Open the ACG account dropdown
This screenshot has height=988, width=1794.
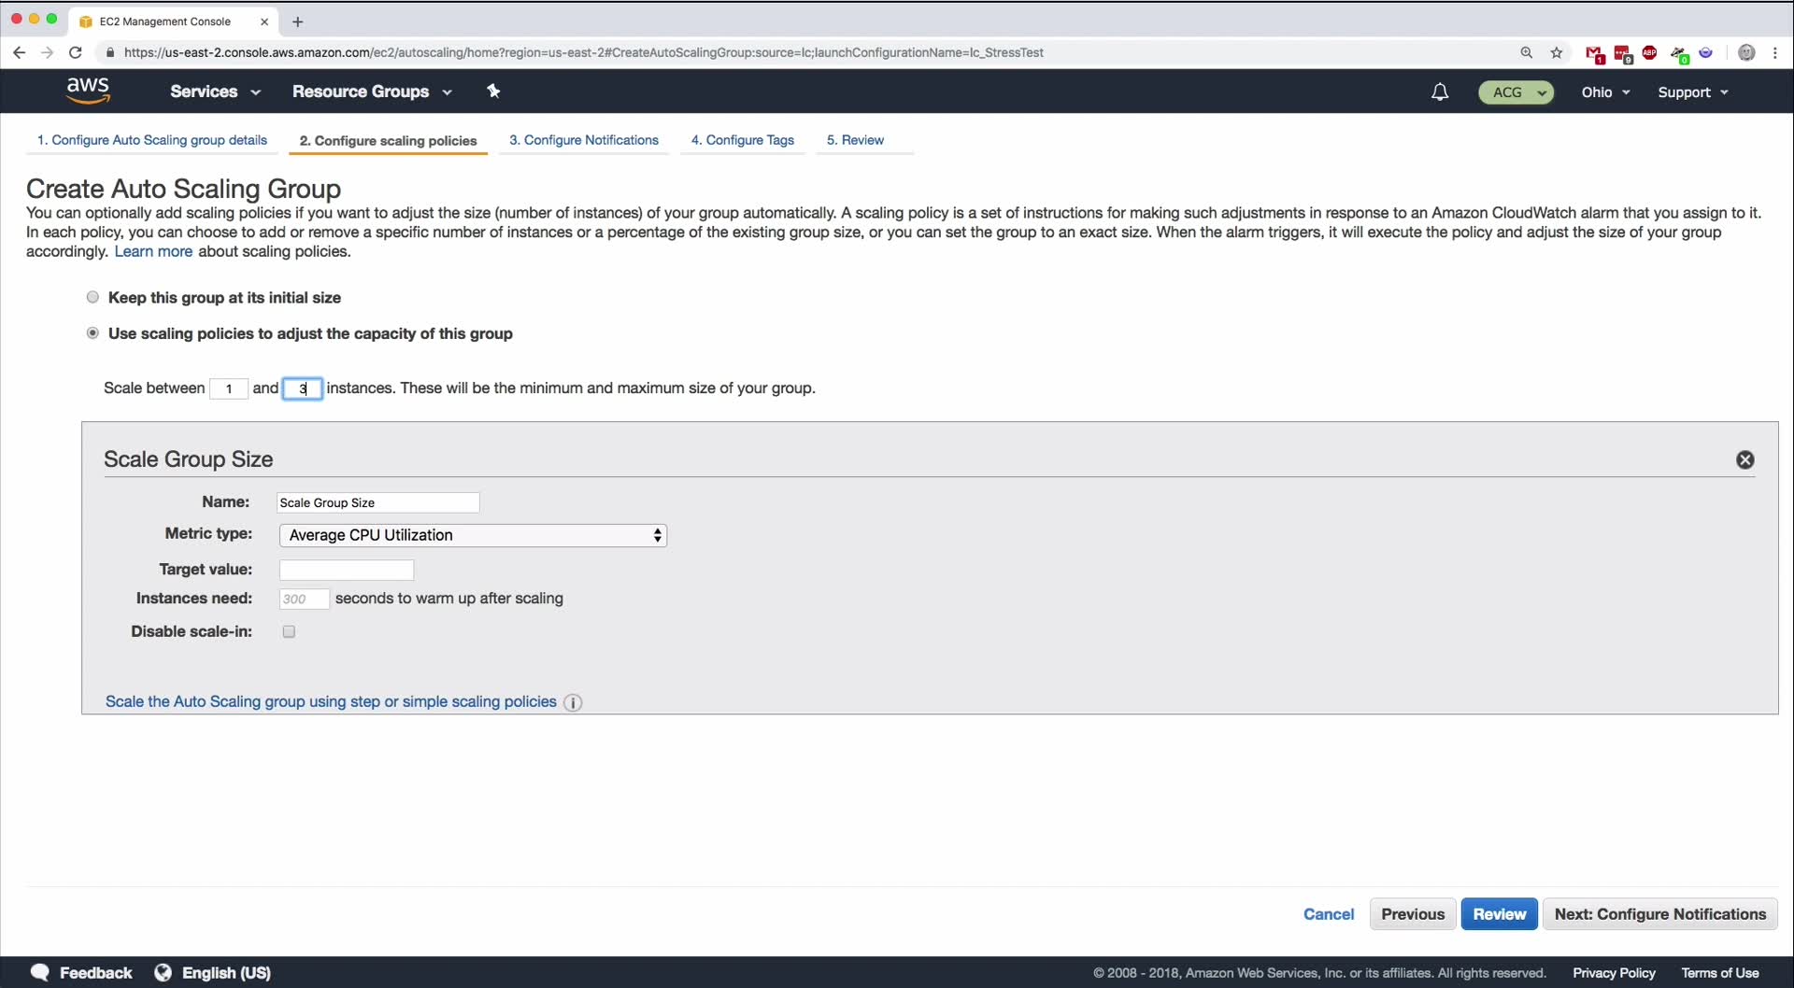1516,92
